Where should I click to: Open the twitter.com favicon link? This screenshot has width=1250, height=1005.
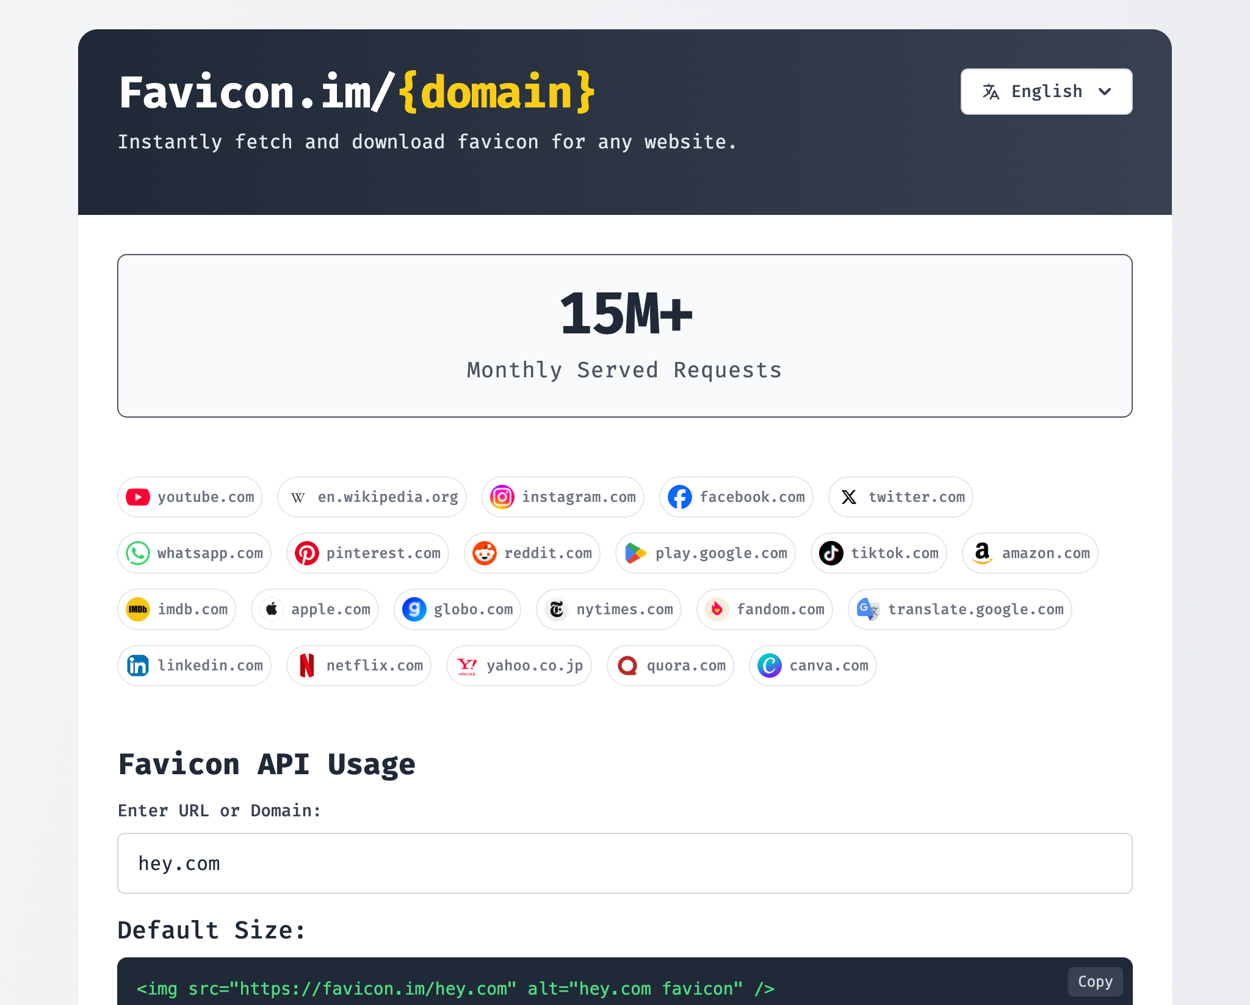tap(900, 497)
